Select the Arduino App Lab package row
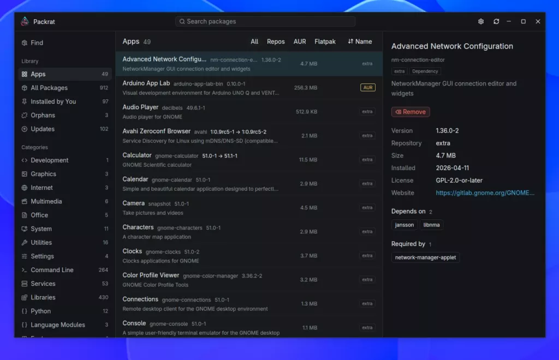 click(249, 88)
